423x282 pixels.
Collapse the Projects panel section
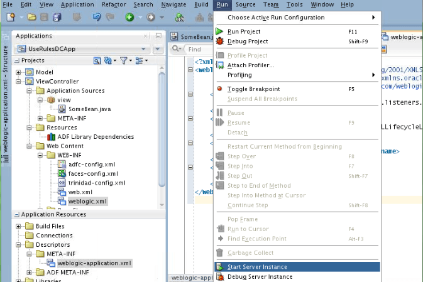pos(17,60)
